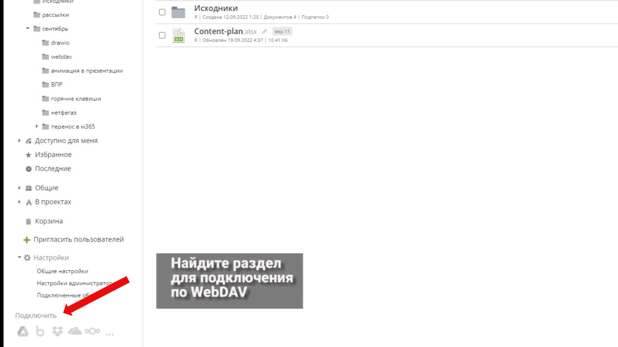
Task: Show more connection options ellipsis
Action: click(x=110, y=333)
